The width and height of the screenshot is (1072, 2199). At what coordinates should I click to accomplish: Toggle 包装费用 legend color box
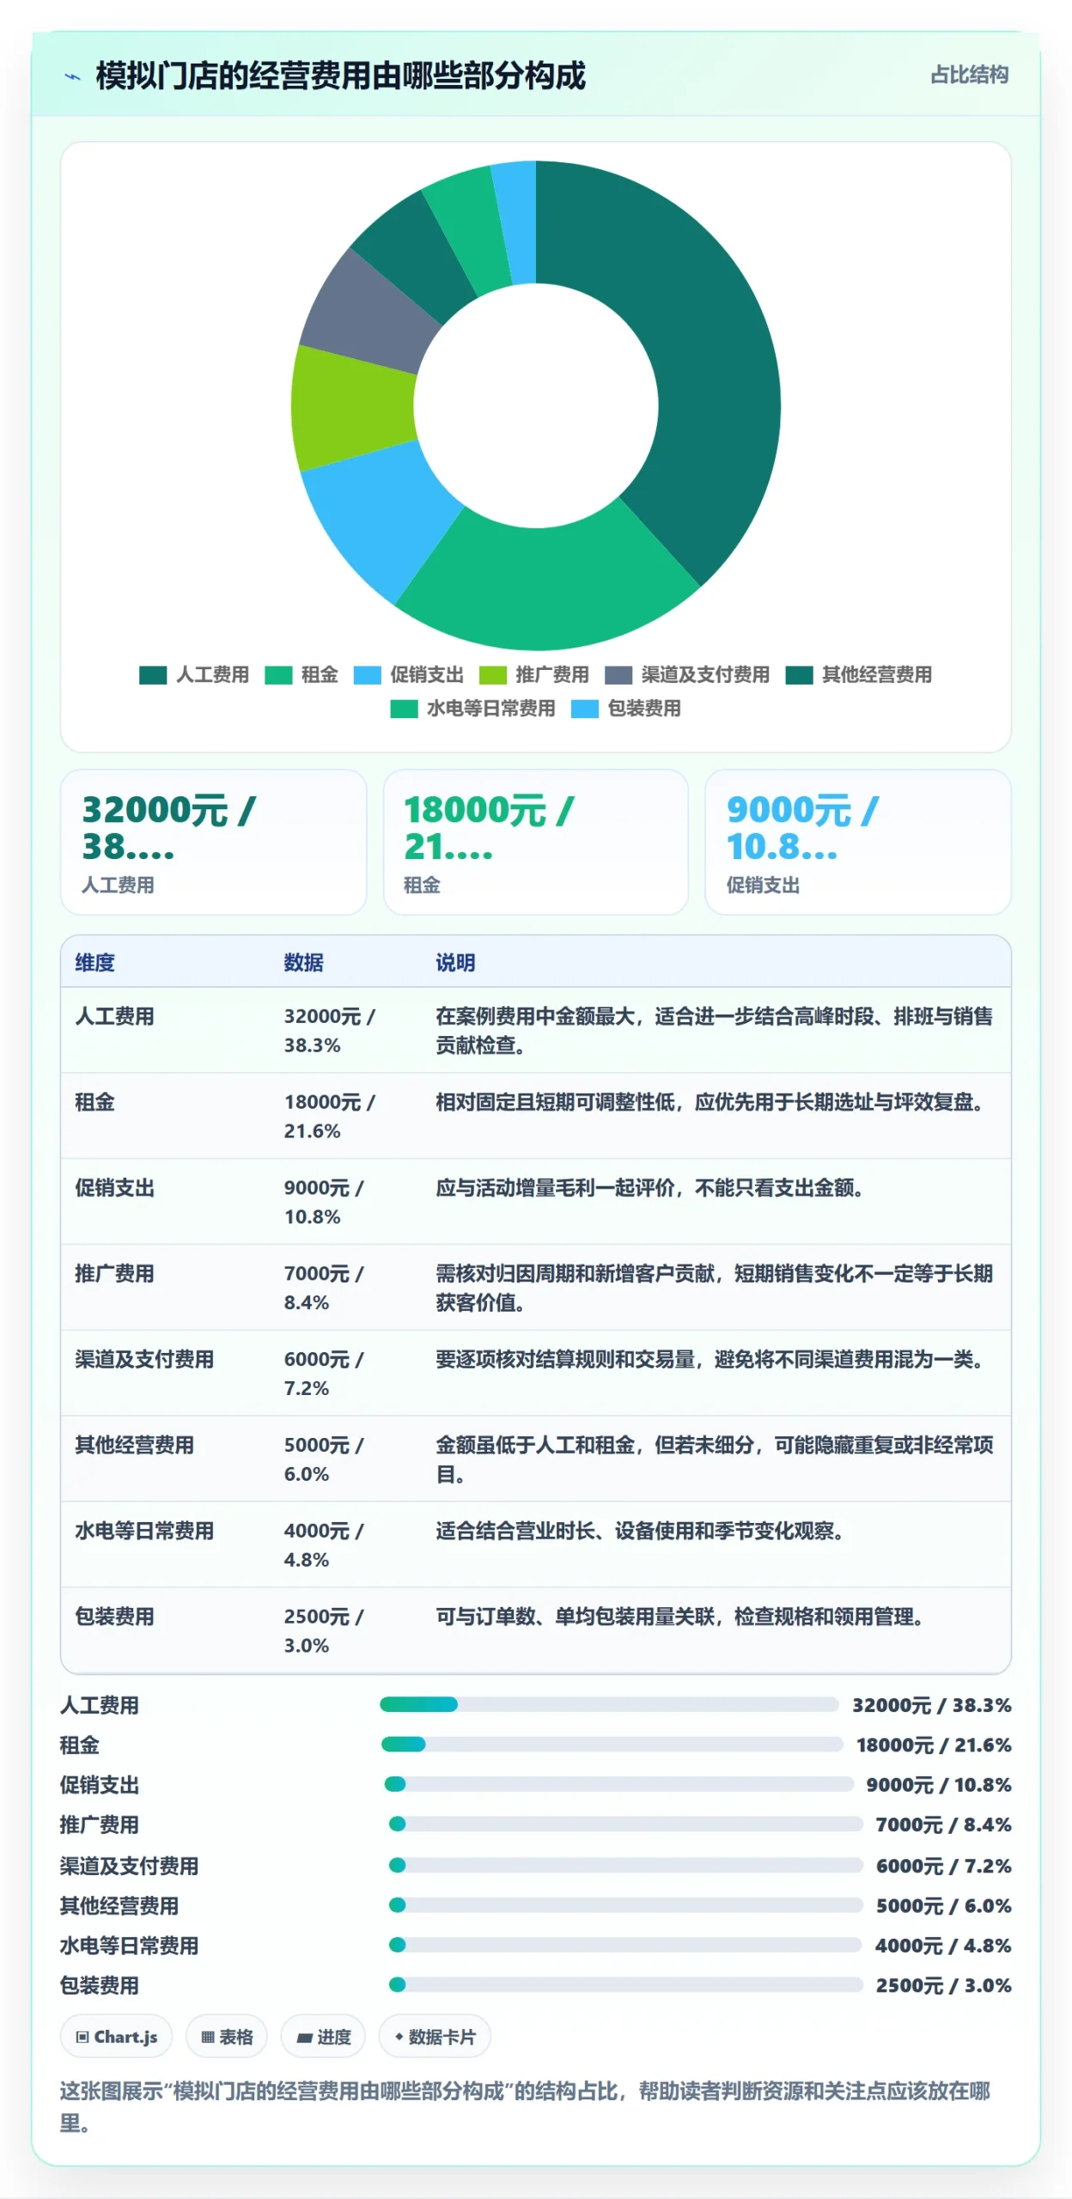(x=585, y=709)
